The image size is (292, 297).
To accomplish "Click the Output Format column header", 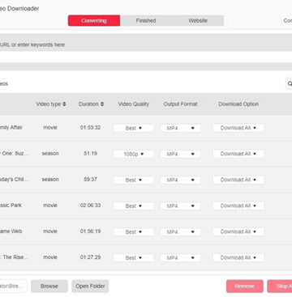I will (180, 104).
